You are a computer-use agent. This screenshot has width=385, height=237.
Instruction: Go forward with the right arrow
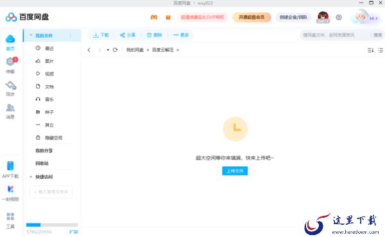coord(99,50)
